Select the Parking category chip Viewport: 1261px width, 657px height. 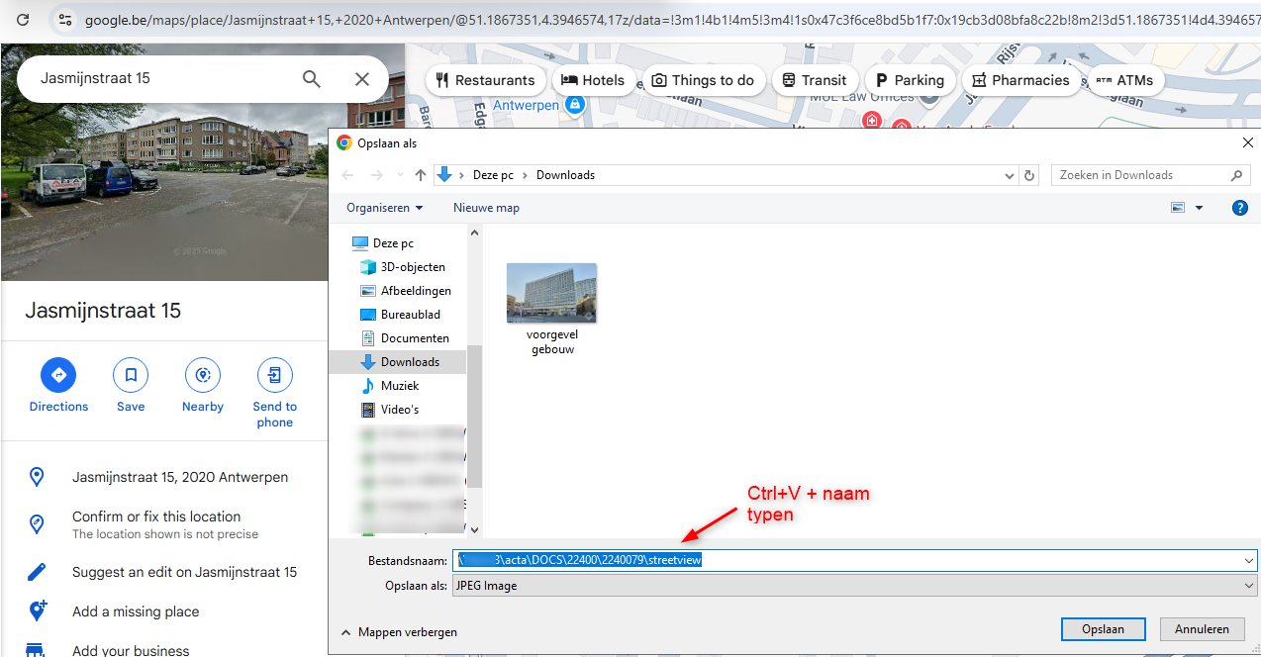911,80
